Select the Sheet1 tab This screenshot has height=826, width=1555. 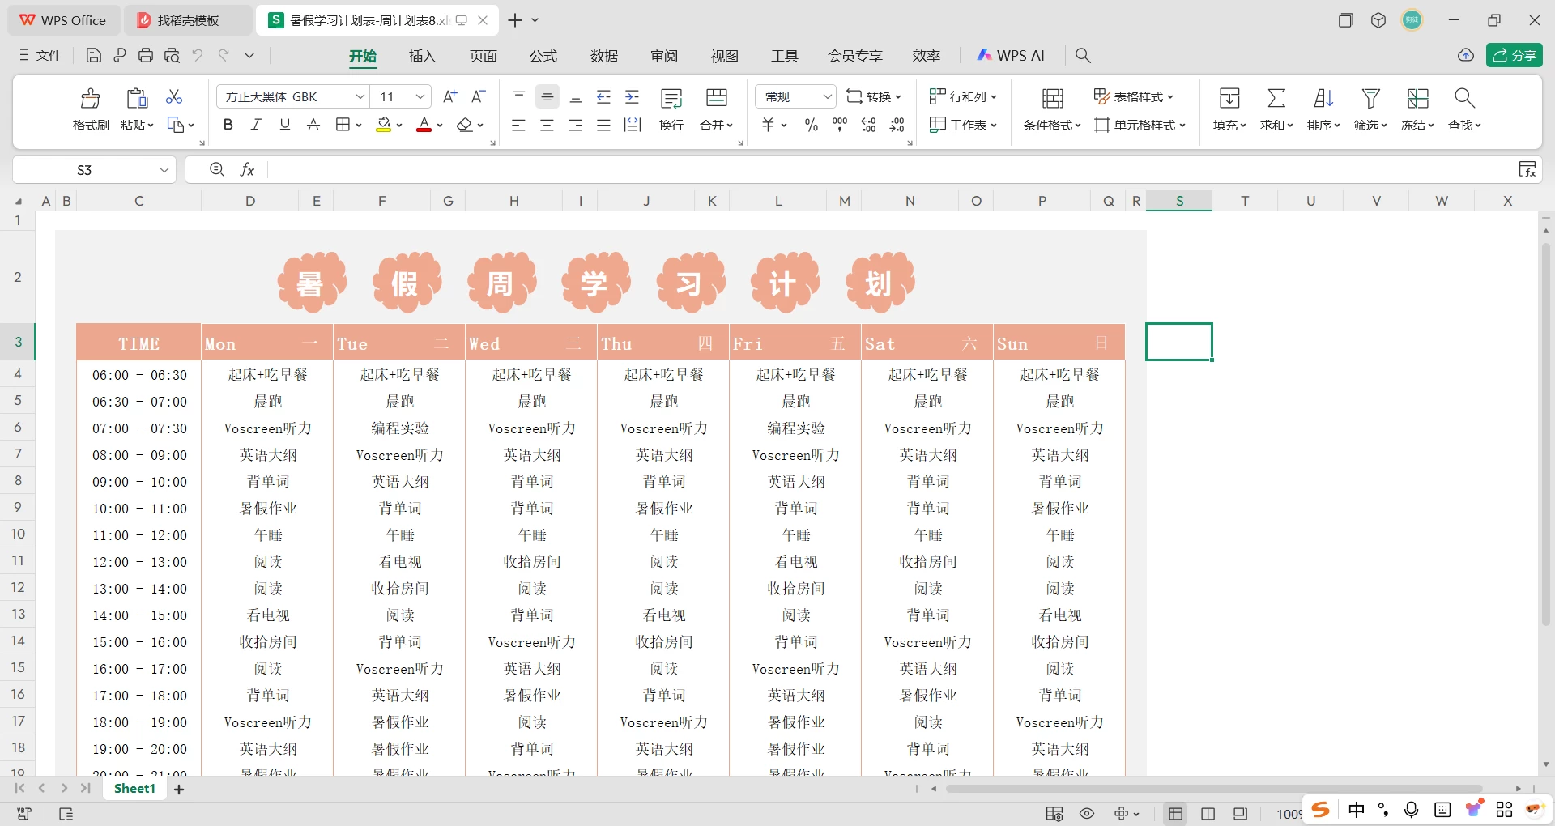point(134,789)
